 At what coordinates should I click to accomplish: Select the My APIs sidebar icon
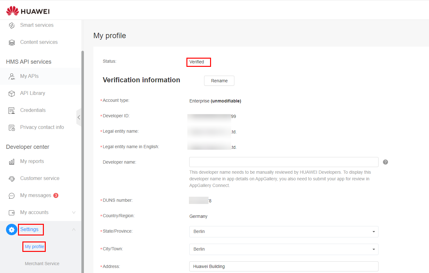pyautogui.click(x=12, y=76)
